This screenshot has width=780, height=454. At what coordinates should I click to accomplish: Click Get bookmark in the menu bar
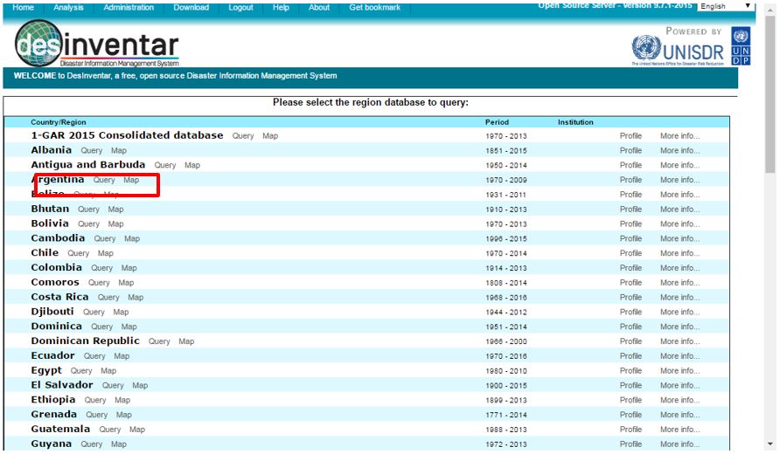click(x=374, y=8)
